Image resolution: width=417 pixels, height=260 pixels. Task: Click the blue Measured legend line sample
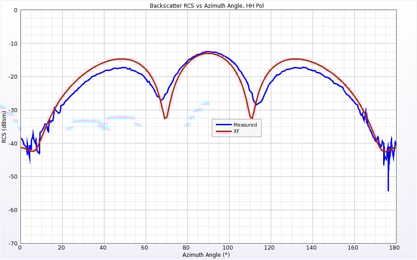pyautogui.click(x=223, y=125)
